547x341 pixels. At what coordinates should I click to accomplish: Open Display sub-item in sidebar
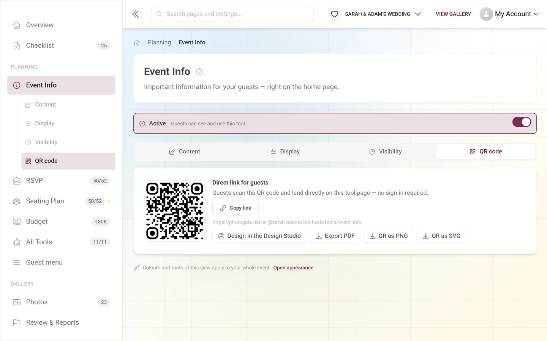pyautogui.click(x=68, y=124)
